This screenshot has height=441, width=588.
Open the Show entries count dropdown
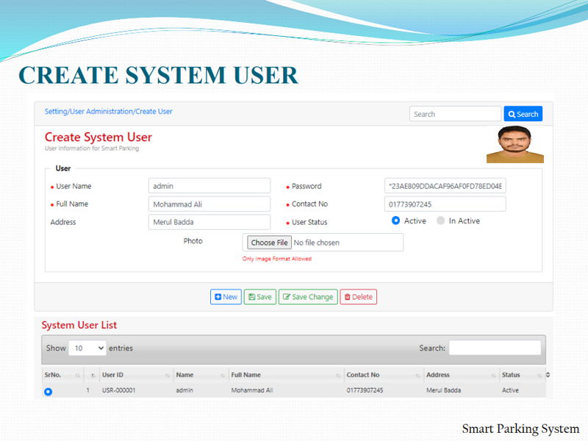(87, 348)
